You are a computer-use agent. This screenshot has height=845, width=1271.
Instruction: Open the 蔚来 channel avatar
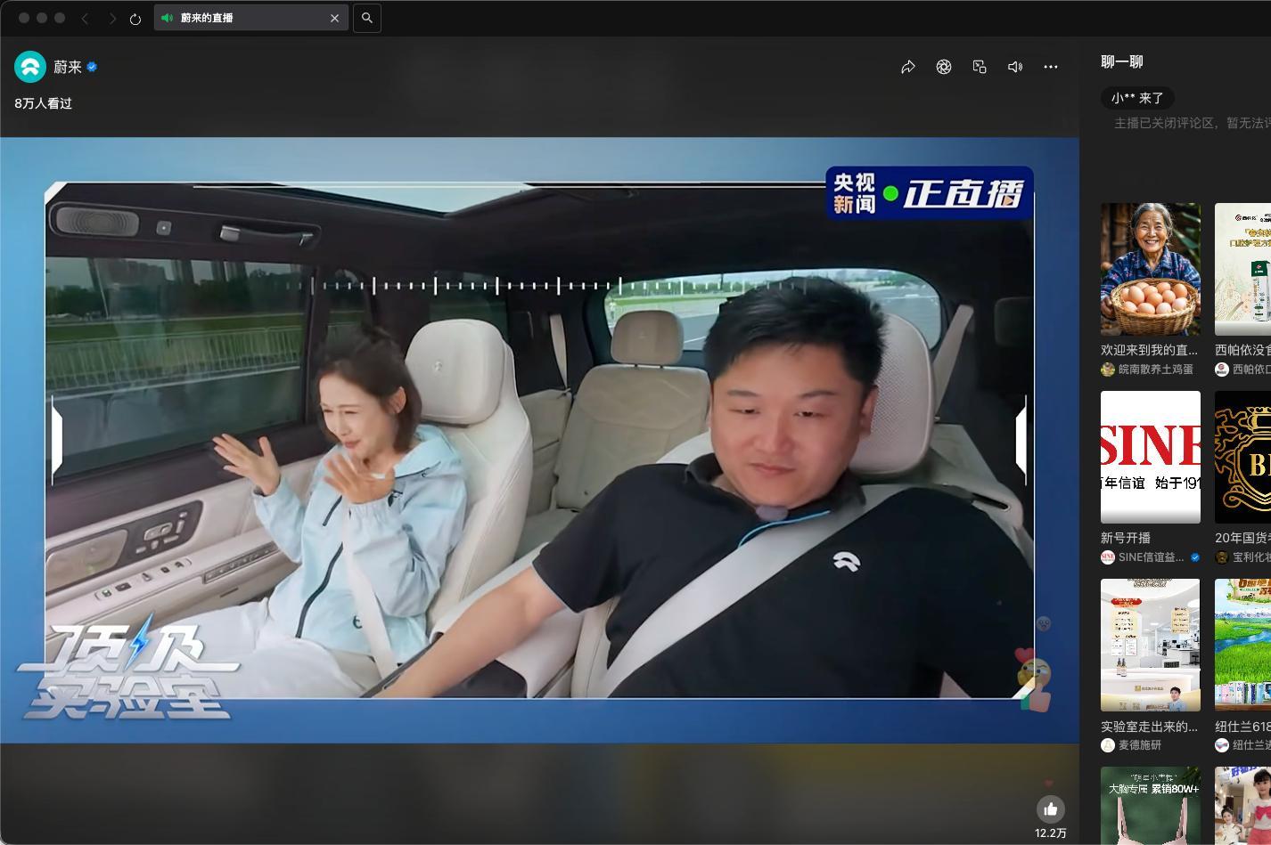pyautogui.click(x=30, y=67)
